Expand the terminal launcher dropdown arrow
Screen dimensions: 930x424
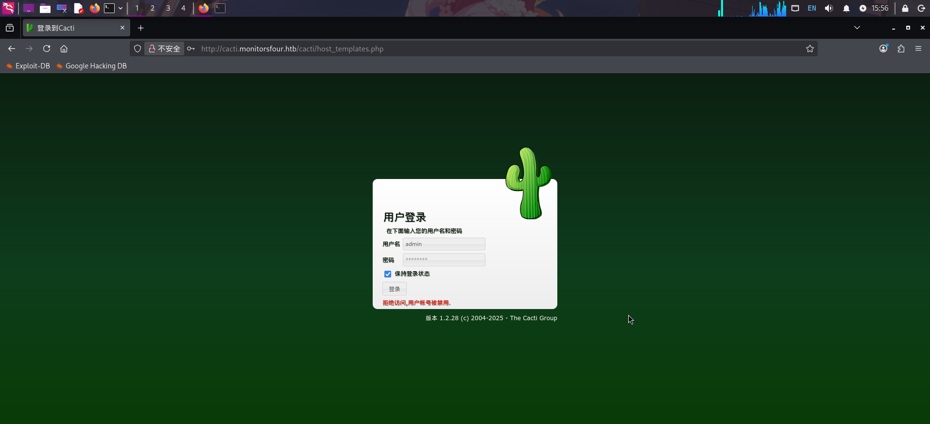point(121,8)
